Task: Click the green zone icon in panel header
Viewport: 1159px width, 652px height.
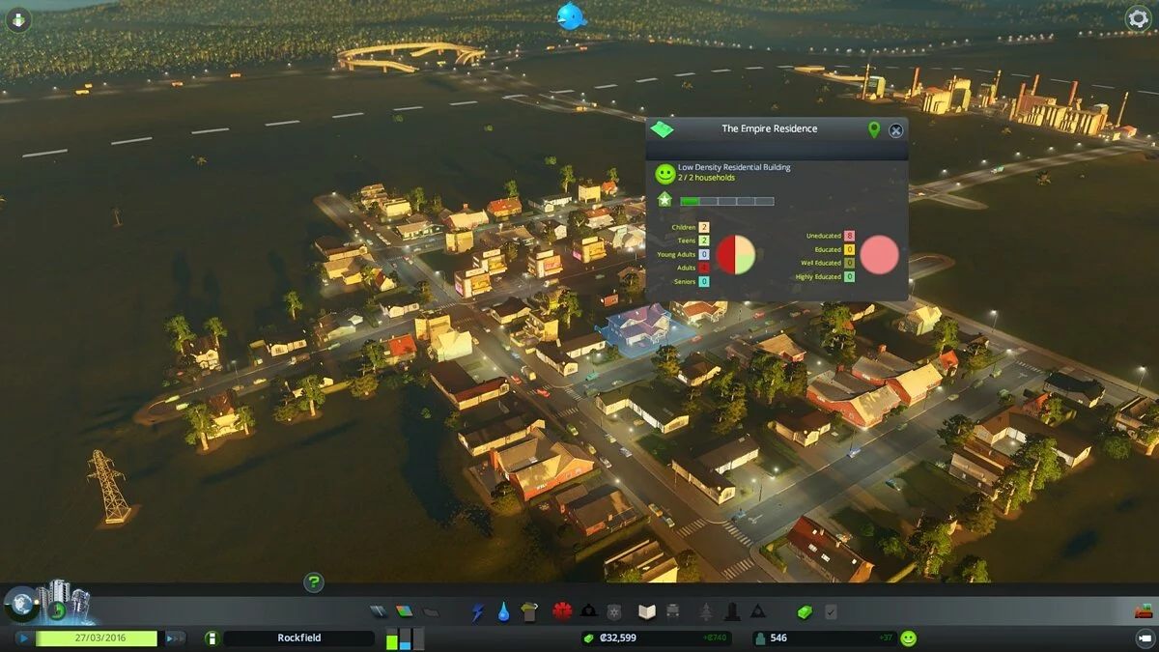Action: tap(662, 128)
